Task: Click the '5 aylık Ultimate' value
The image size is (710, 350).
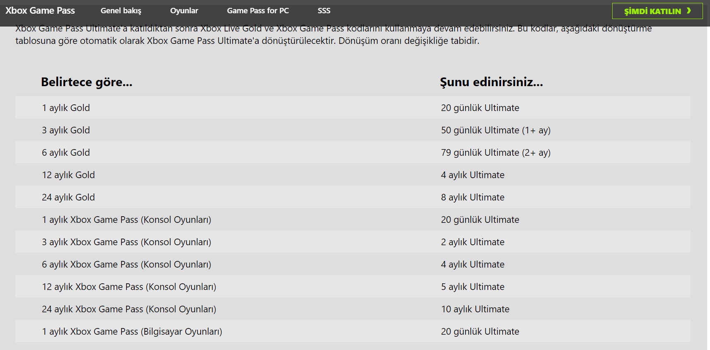Action: tap(473, 287)
